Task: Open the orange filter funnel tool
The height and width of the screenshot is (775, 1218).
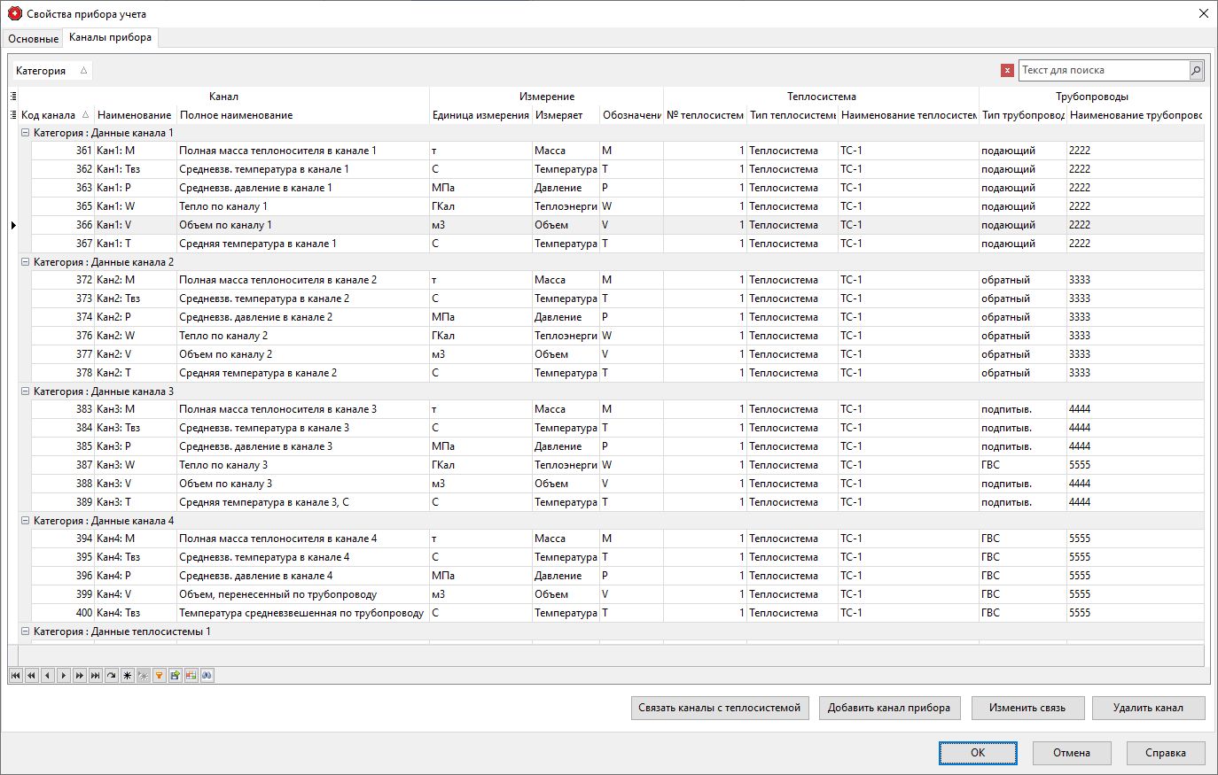Action: click(x=159, y=675)
